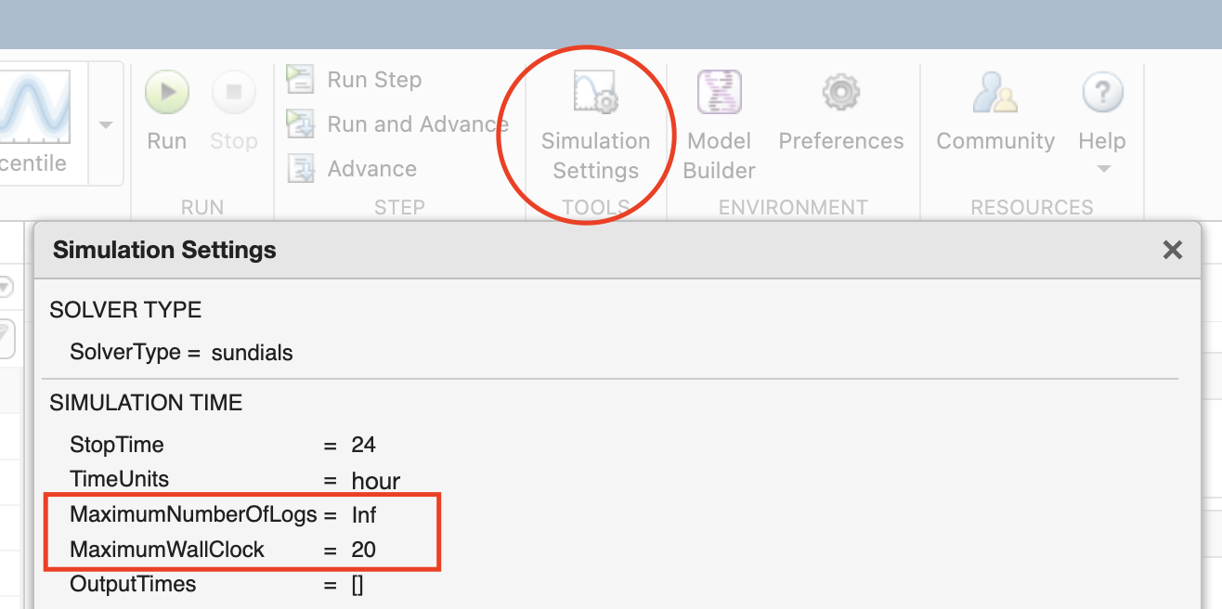
Task: Click the Advance step icon
Action: pos(301,168)
